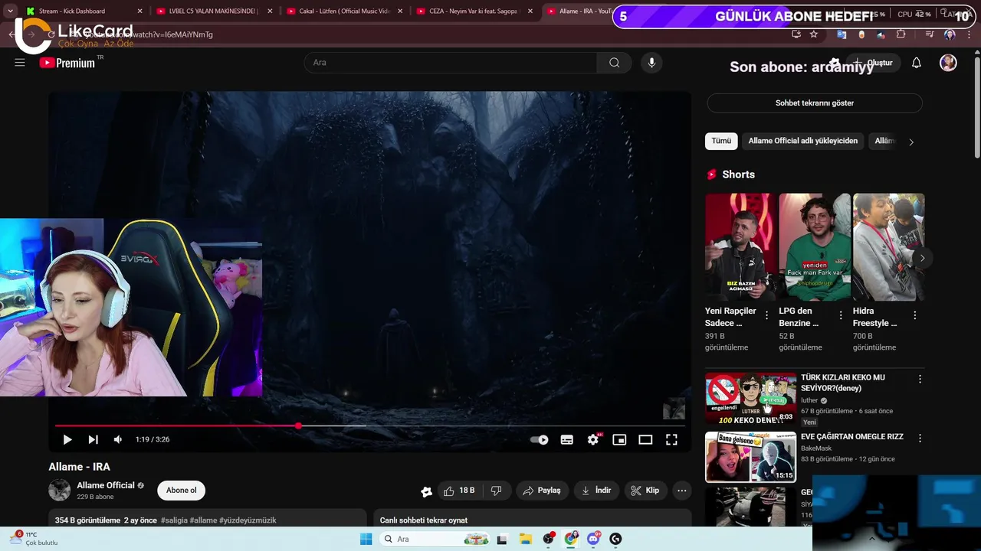Open options for EVE ÇAĞIRTAN OMEGLE video
The image size is (981, 551).
[920, 439]
